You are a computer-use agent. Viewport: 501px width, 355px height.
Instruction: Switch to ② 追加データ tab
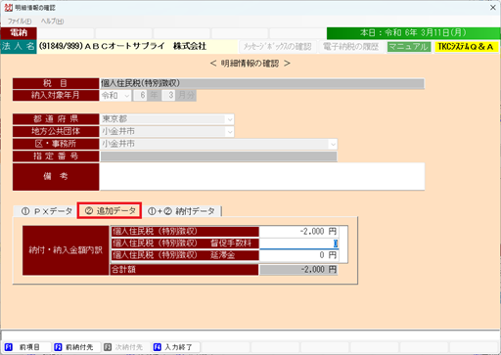click(x=110, y=210)
